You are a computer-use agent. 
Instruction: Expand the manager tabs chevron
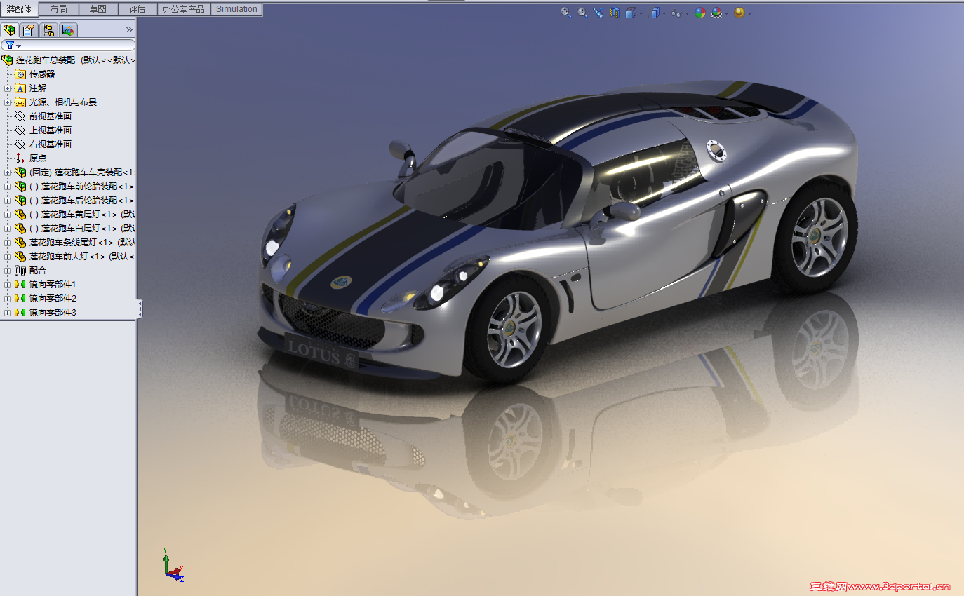tap(129, 29)
